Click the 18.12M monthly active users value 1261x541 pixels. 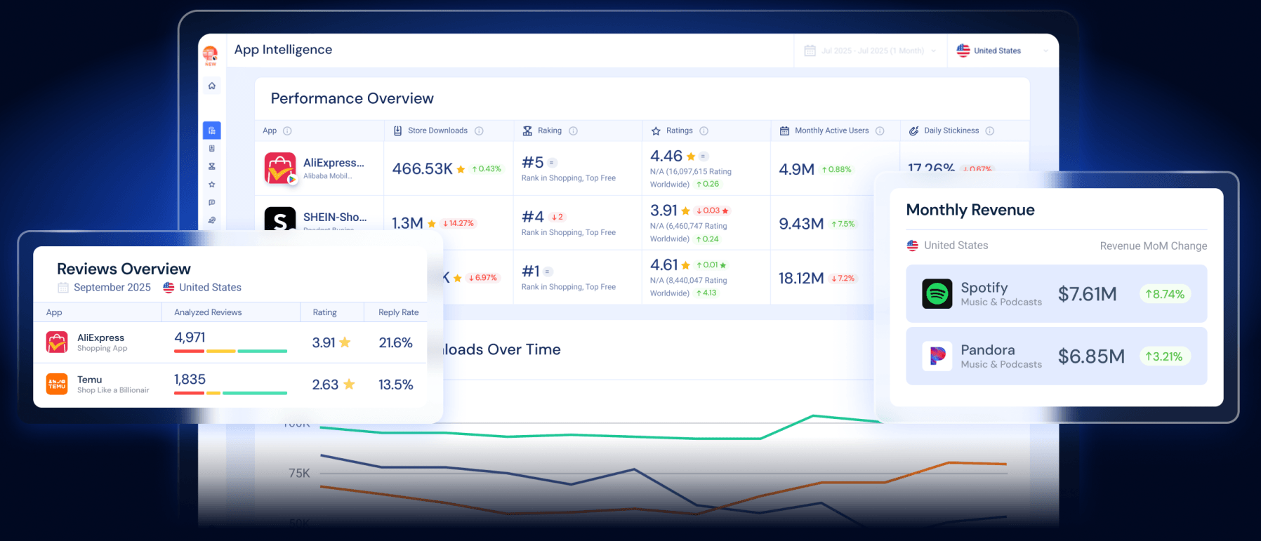[x=801, y=279]
